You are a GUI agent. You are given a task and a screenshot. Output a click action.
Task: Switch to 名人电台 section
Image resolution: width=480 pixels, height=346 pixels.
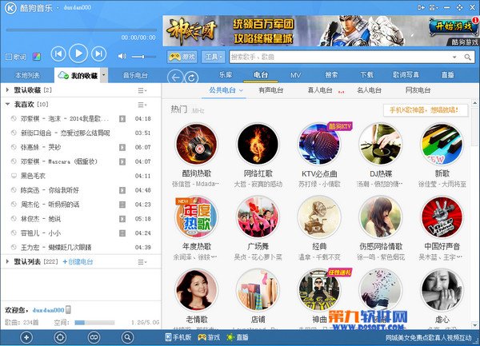coord(369,90)
